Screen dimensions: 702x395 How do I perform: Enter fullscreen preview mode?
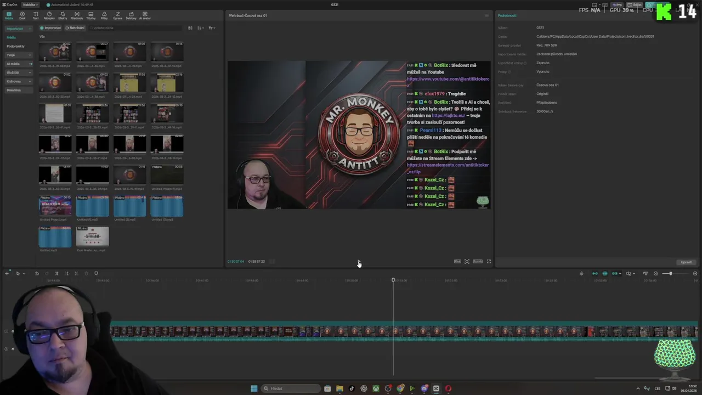coord(489,262)
